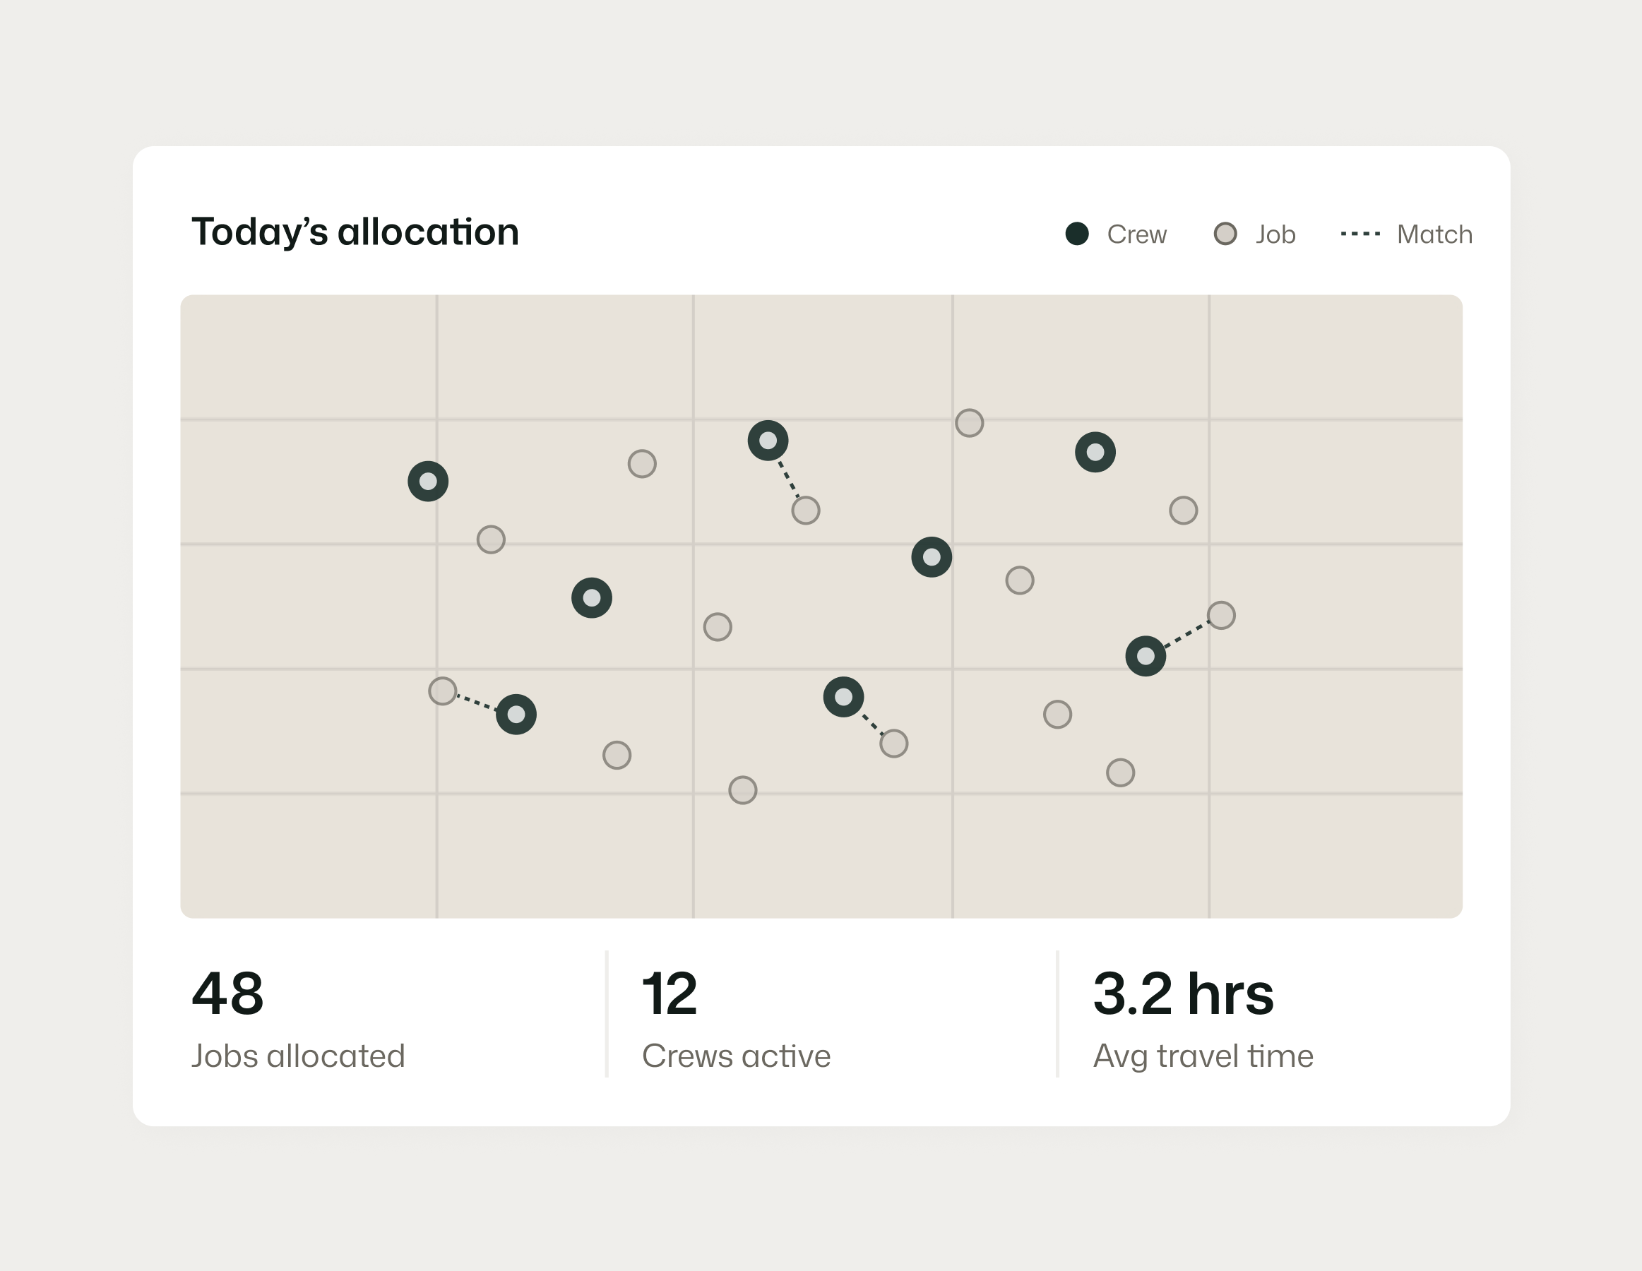Click the Jobs allocated label text

coord(298,1056)
